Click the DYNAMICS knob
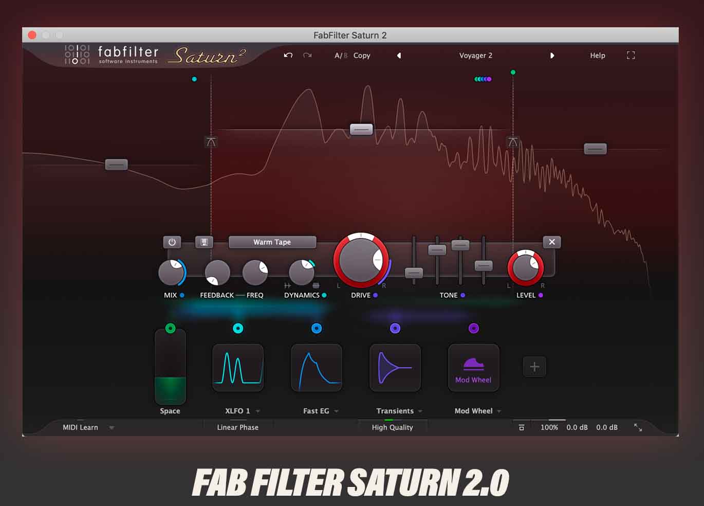Image resolution: width=704 pixels, height=506 pixels. click(302, 272)
